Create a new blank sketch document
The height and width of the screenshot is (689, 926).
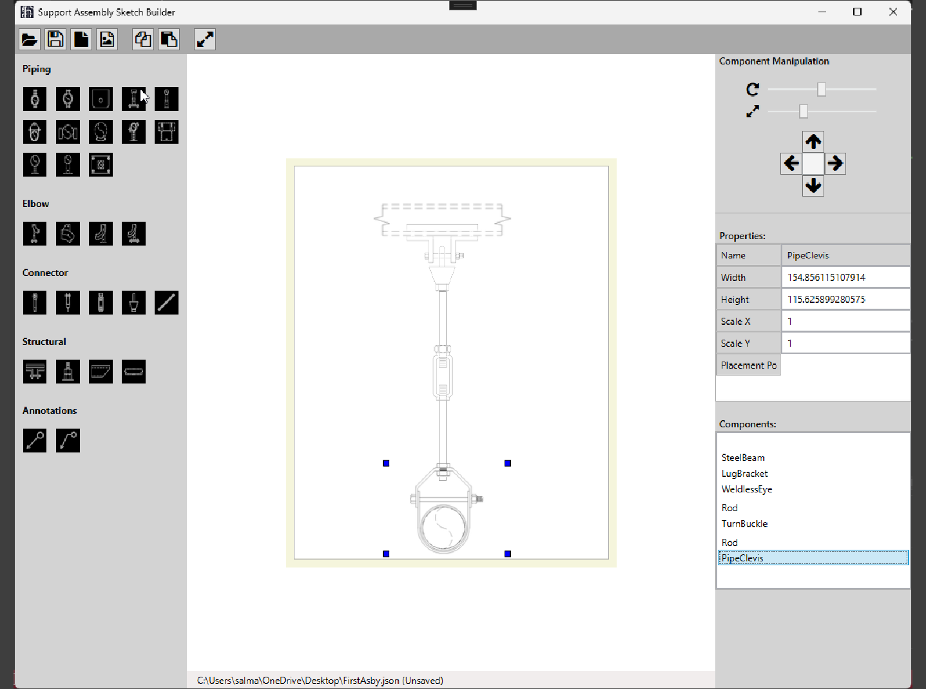click(81, 39)
